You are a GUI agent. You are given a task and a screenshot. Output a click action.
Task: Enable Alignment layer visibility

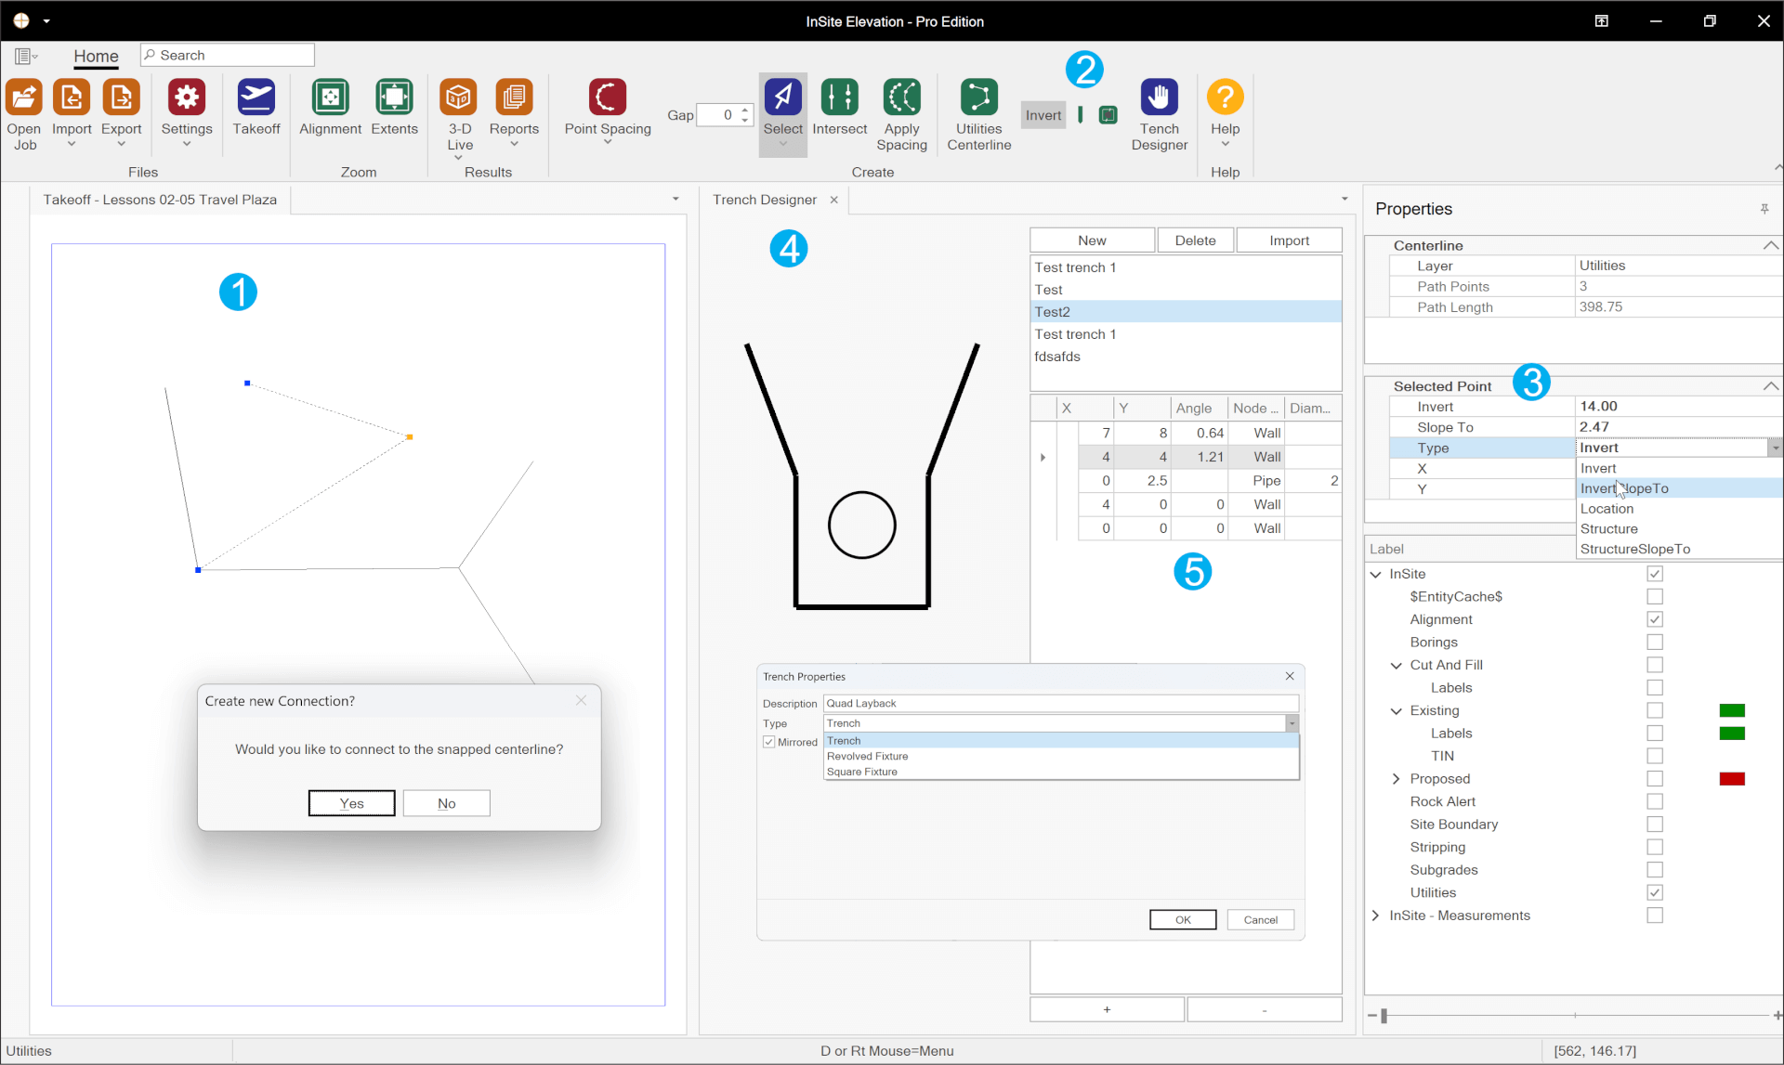[x=1655, y=620]
